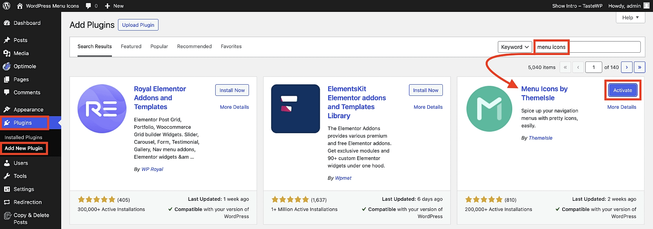The image size is (653, 229).
Task: Open Menu Icons by ThemeIsle title link
Action: coord(544,93)
